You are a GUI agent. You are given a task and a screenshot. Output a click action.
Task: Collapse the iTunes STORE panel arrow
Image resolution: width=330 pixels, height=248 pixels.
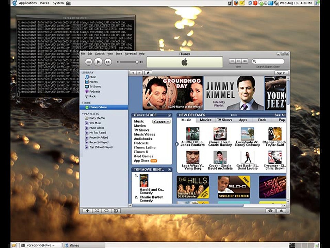tap(169, 115)
